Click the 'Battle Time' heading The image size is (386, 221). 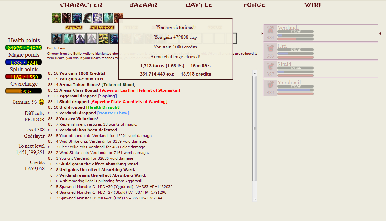[57, 48]
